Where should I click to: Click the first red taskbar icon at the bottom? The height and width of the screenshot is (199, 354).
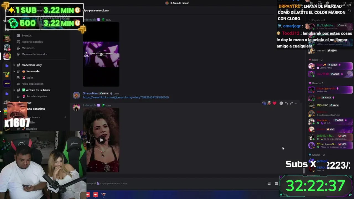pyautogui.click(x=88, y=195)
